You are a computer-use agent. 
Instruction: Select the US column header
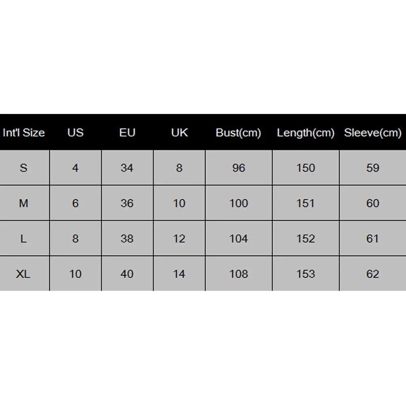(x=75, y=133)
